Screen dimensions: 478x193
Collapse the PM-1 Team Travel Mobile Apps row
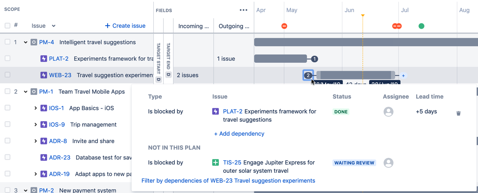(x=26, y=92)
